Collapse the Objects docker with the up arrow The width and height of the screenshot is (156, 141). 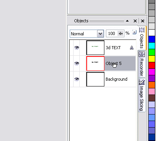127,21
